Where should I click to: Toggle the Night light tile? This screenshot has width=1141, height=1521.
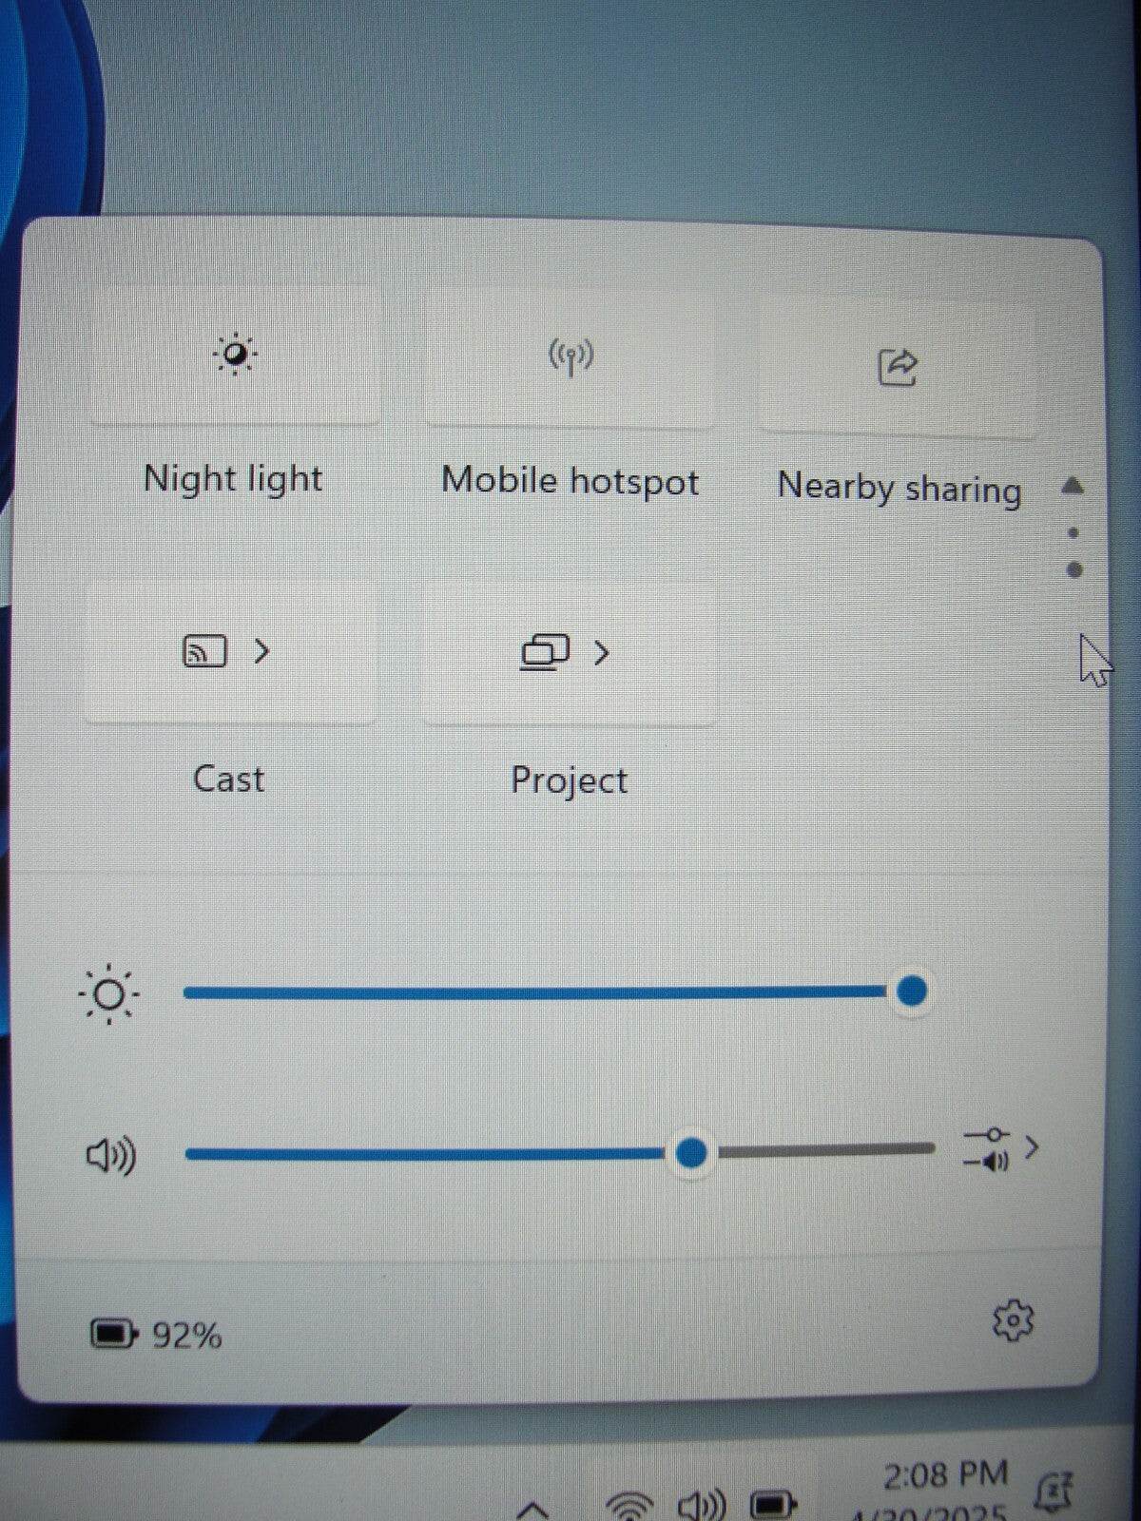[235, 356]
